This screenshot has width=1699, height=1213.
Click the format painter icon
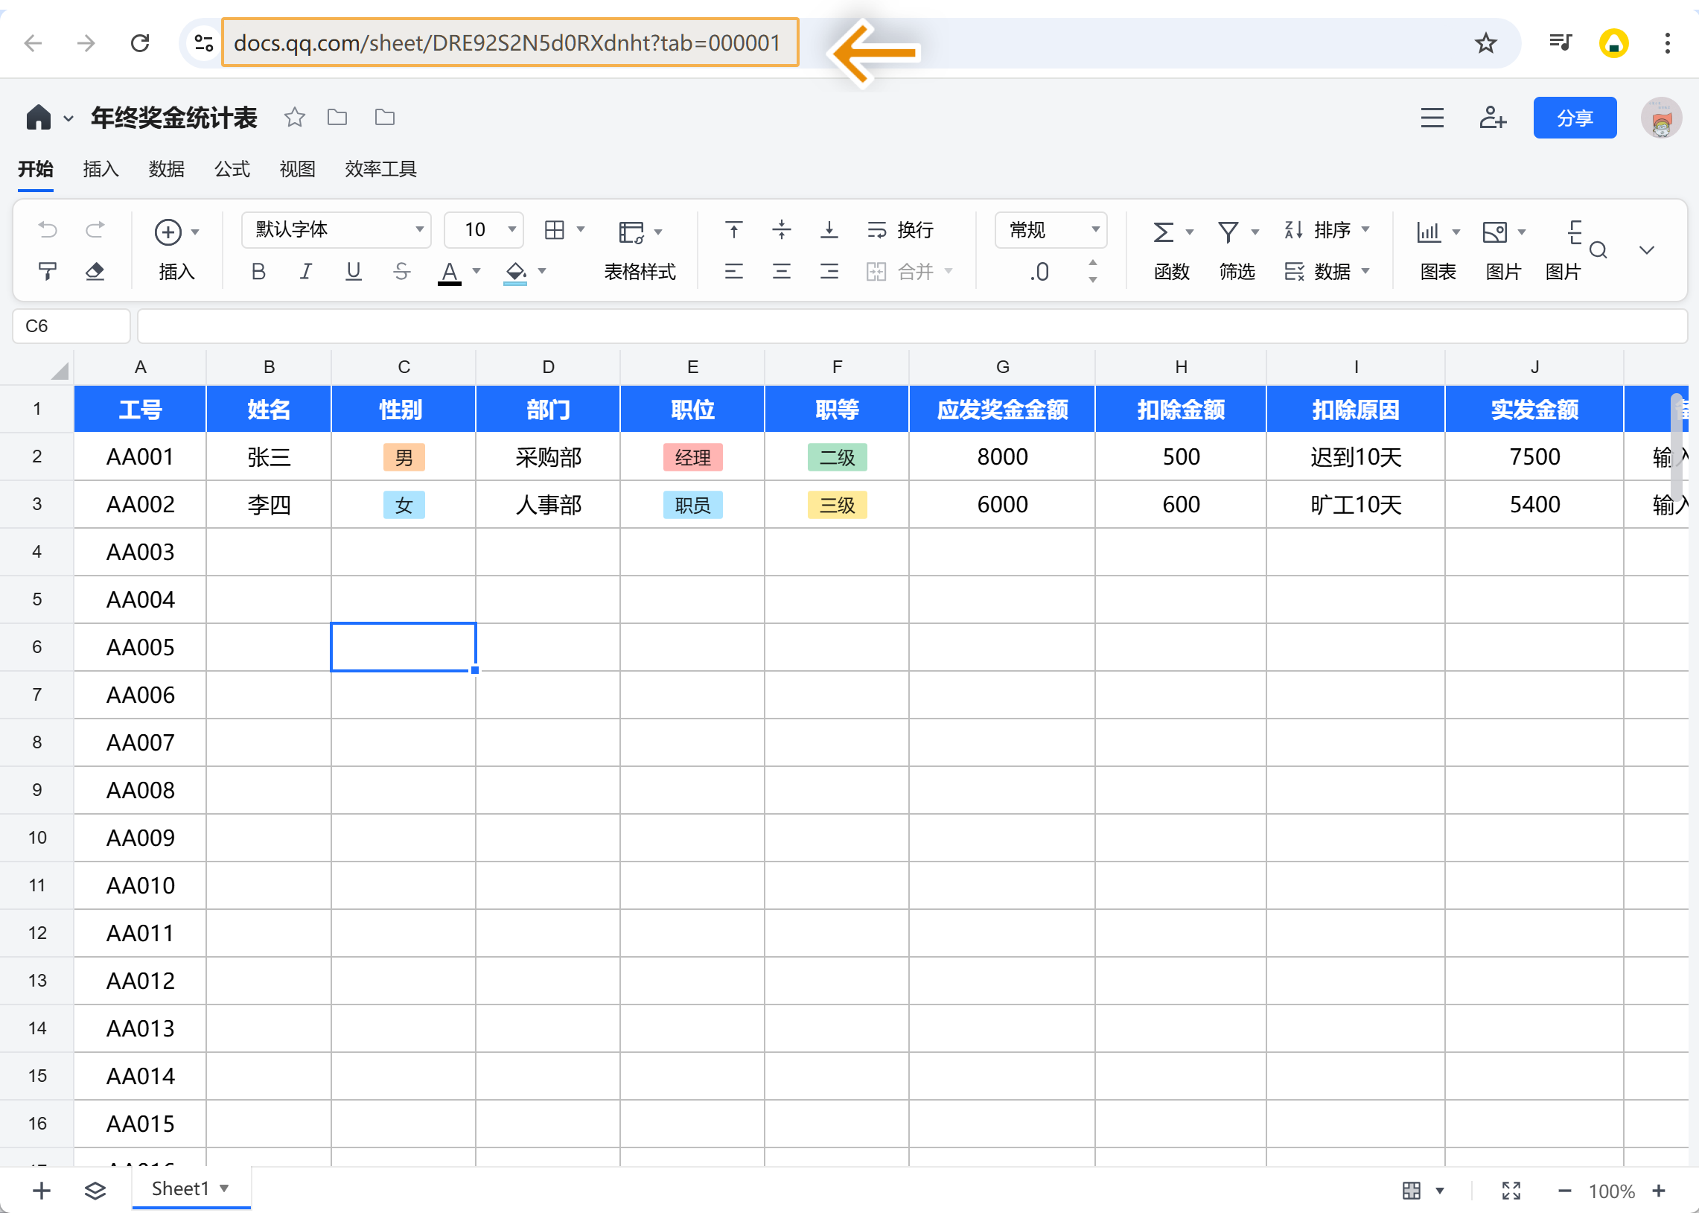coord(47,271)
